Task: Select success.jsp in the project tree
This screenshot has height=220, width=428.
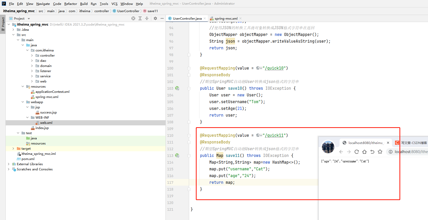Action: click(x=48, y=112)
